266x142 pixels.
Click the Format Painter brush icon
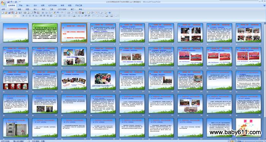(x=54, y=12)
